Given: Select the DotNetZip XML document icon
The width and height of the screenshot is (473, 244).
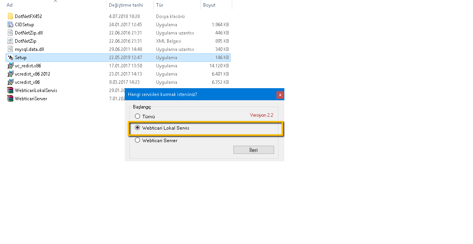Looking at the screenshot, I should click(10, 41).
